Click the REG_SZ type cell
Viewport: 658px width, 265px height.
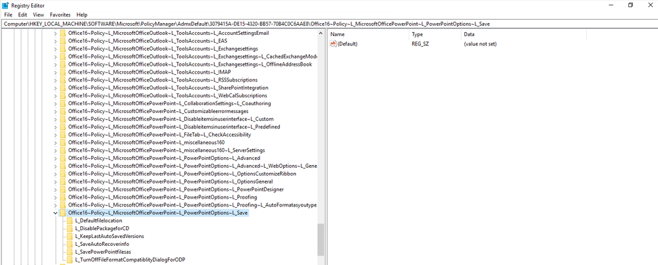[420, 43]
